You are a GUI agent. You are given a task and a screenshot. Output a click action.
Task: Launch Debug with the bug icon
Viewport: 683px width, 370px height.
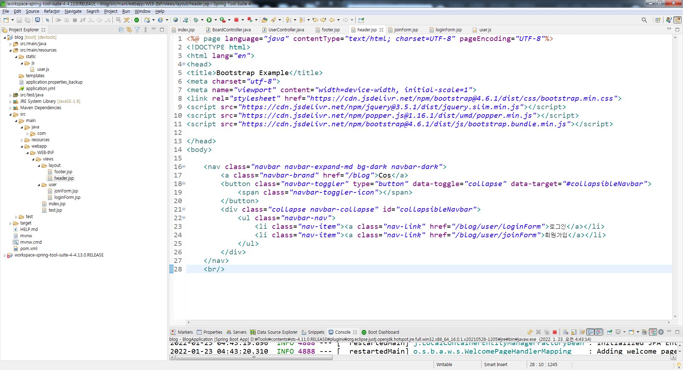(x=196, y=20)
